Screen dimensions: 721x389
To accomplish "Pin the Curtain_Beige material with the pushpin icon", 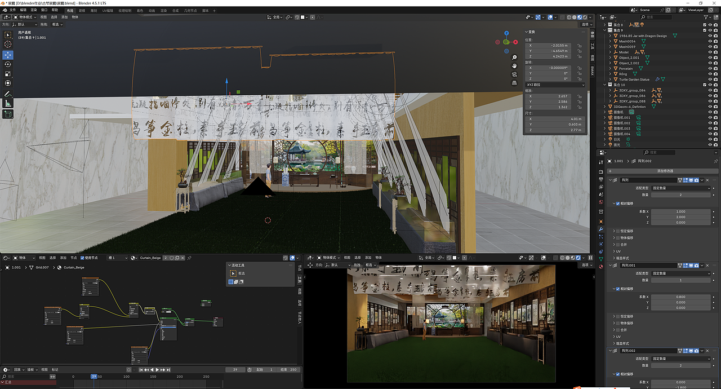I will pyautogui.click(x=189, y=258).
